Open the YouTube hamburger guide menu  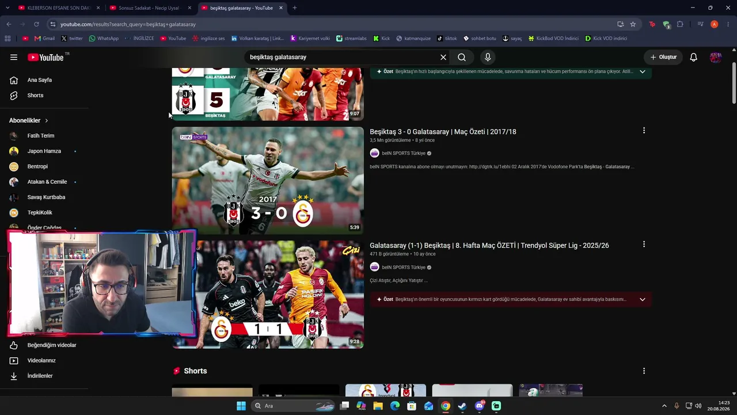14,57
